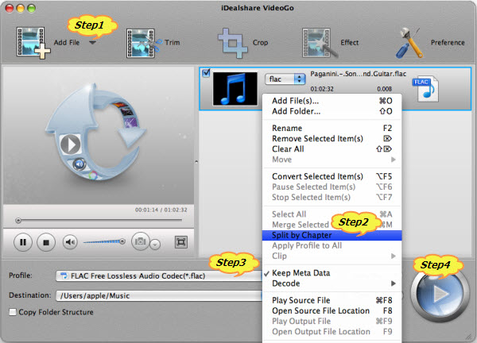The width and height of the screenshot is (477, 343).
Task: Open the Add File dropdown arrow
Action: [92, 43]
